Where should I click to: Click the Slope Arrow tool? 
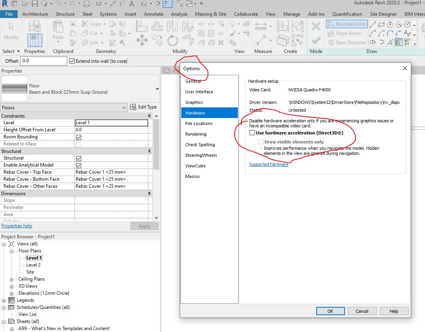click(x=345, y=33)
